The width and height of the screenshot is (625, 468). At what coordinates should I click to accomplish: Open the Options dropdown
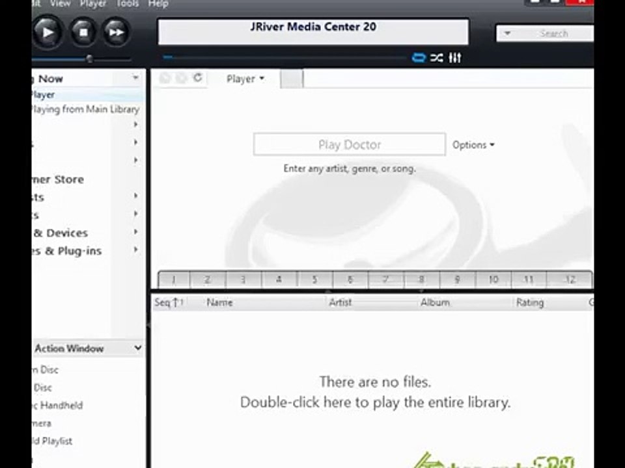pyautogui.click(x=473, y=145)
